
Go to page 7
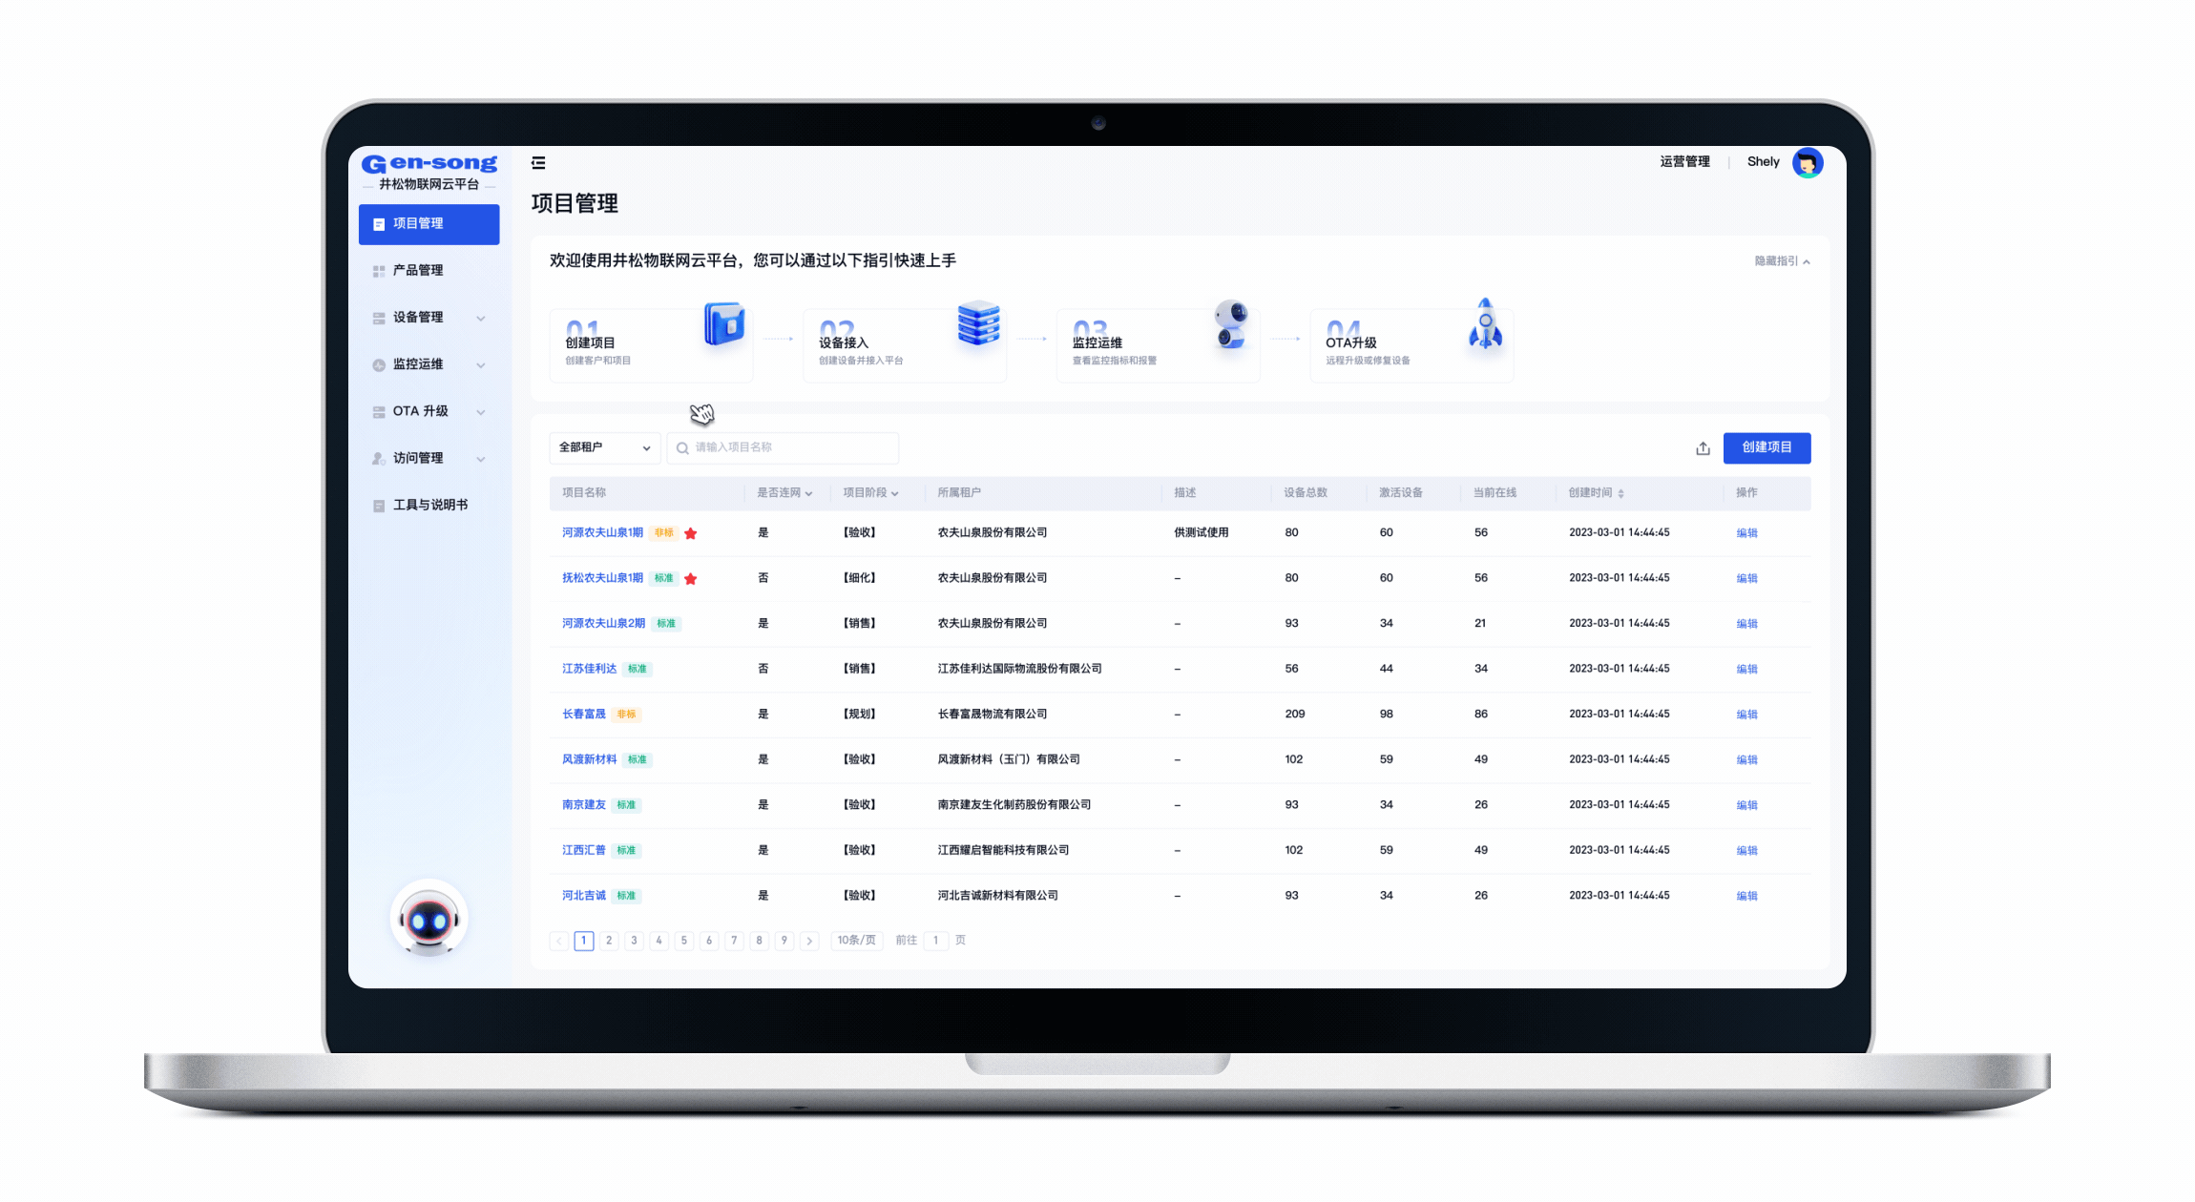734,941
